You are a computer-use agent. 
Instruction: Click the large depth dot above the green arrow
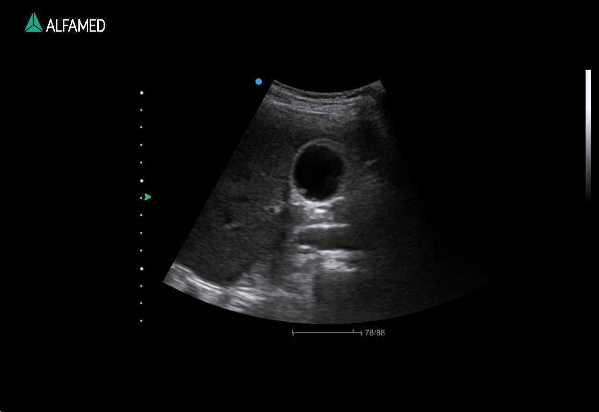click(142, 181)
